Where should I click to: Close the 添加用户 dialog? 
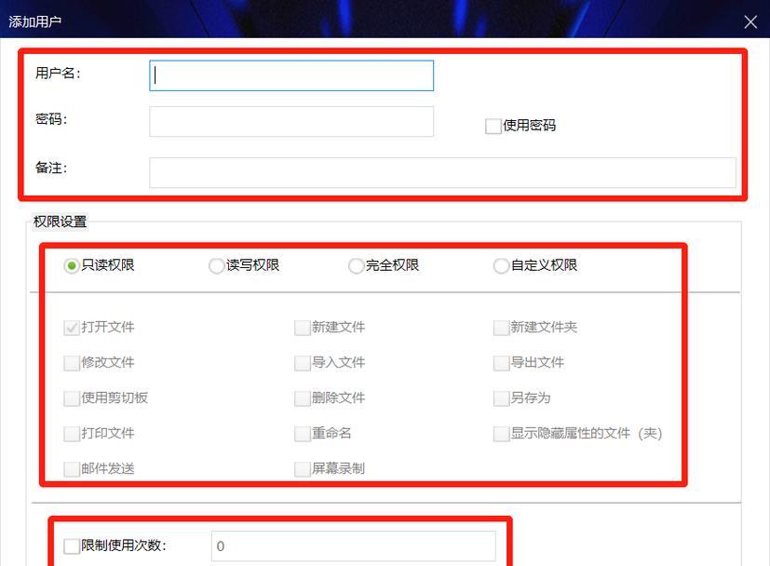(x=750, y=21)
